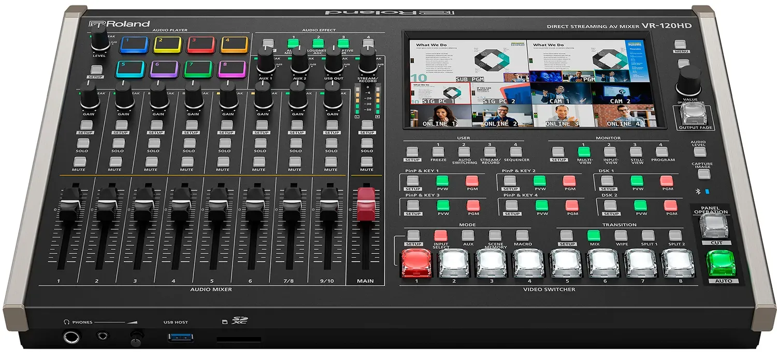Choose the MIX transition
The height and width of the screenshot is (352, 777).
click(x=594, y=236)
